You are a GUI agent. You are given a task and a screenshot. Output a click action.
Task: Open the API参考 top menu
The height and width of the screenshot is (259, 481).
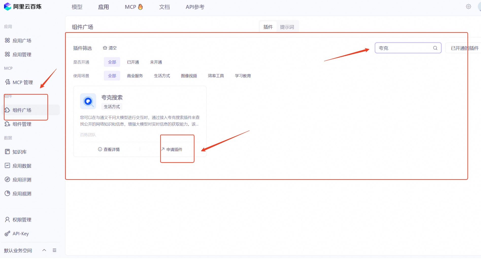coord(195,7)
